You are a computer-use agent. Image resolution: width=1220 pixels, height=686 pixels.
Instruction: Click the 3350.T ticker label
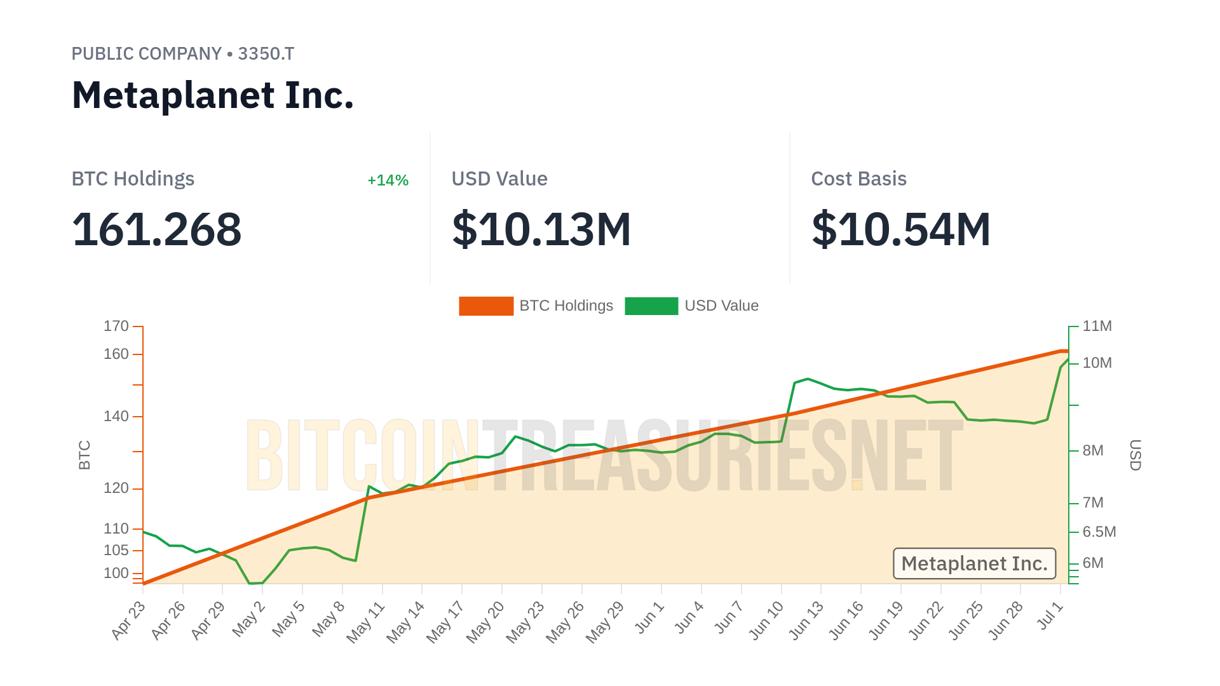(x=266, y=54)
